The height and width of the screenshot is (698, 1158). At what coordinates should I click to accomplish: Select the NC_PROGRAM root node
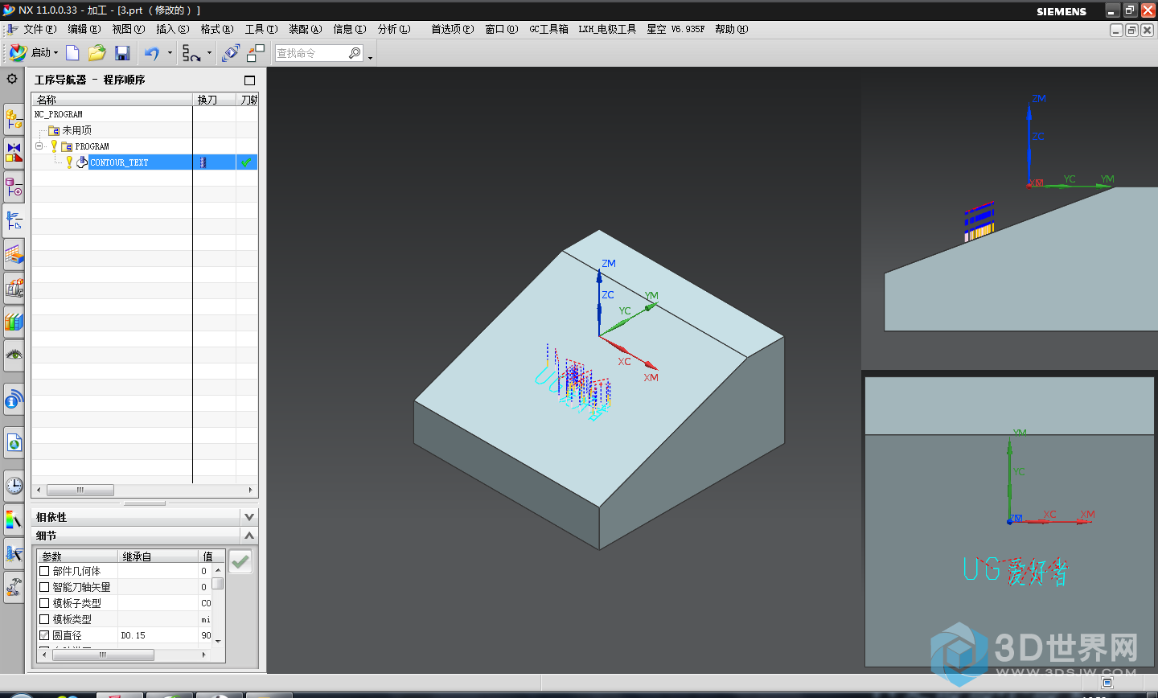click(58, 114)
